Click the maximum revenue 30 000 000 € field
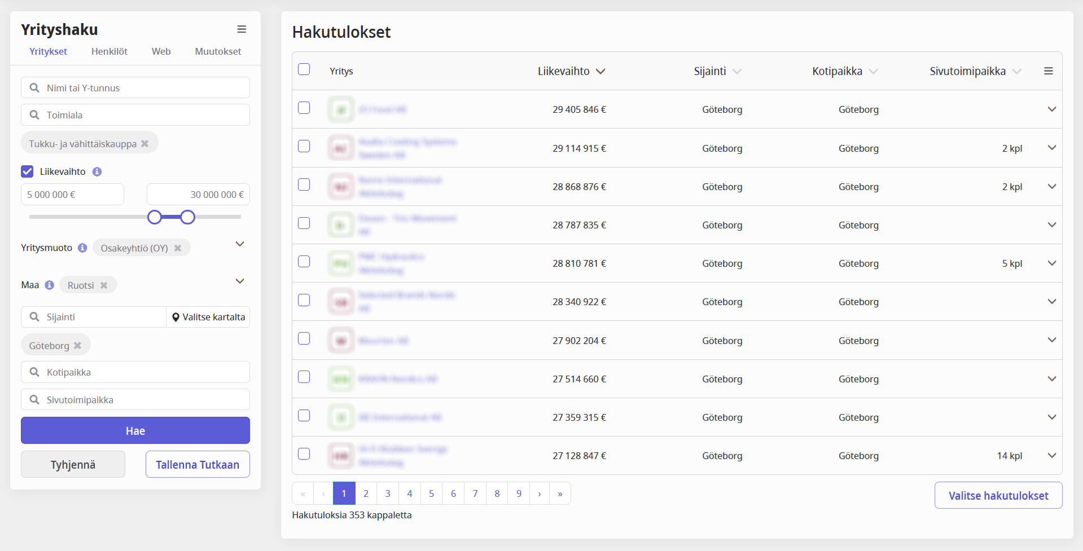 (198, 195)
